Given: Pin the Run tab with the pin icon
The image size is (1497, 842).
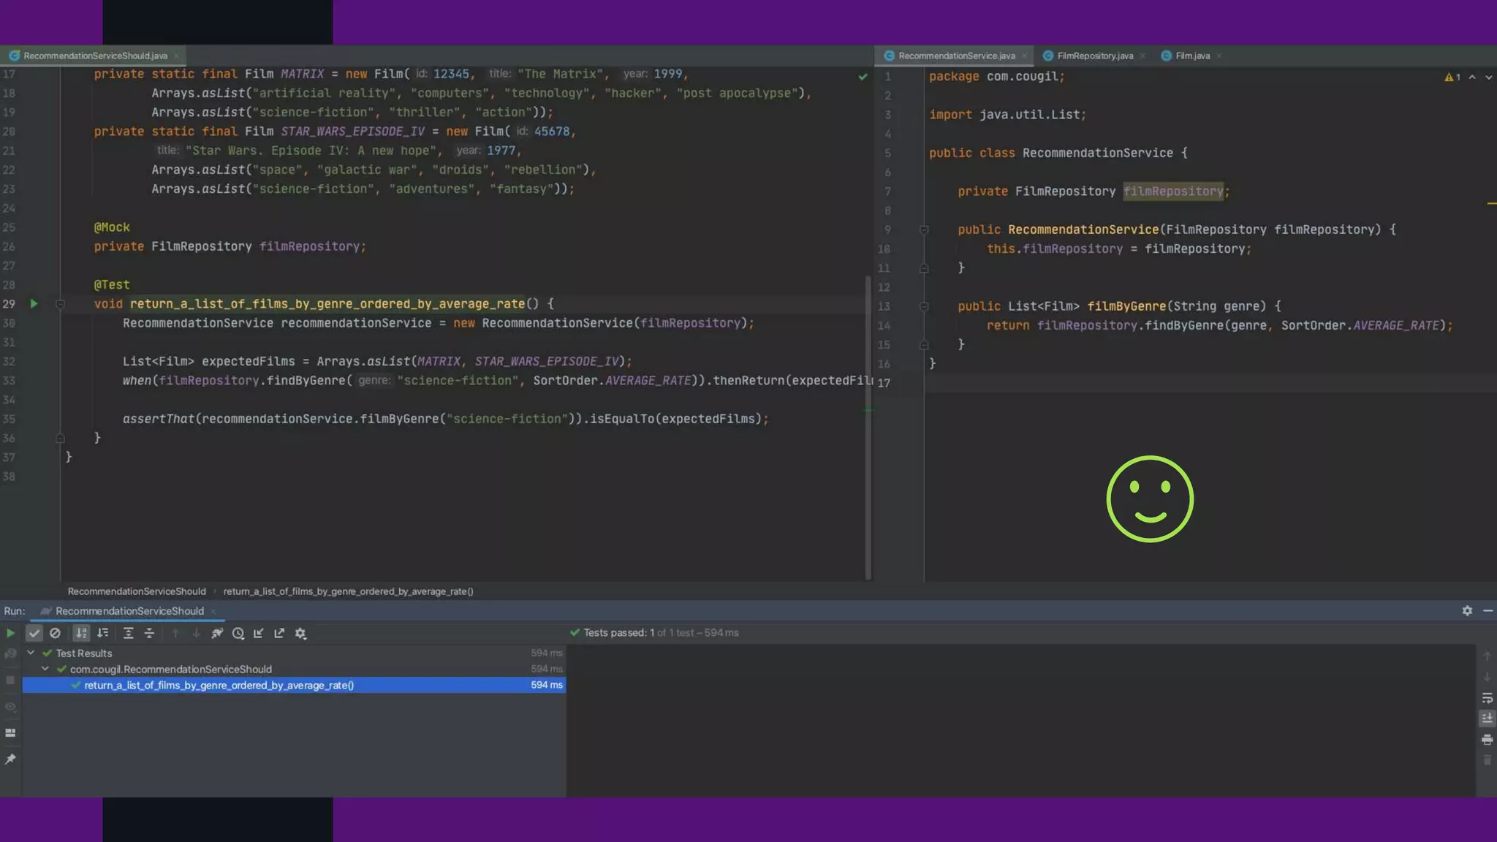Looking at the screenshot, I should click(x=10, y=760).
